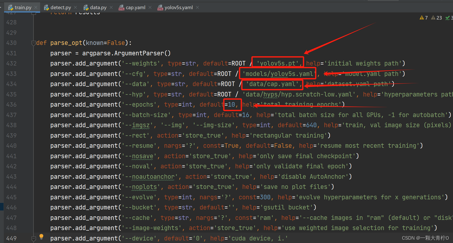Click the Python icon on data.py tab
Screen dimensions: 453x243
86,8
